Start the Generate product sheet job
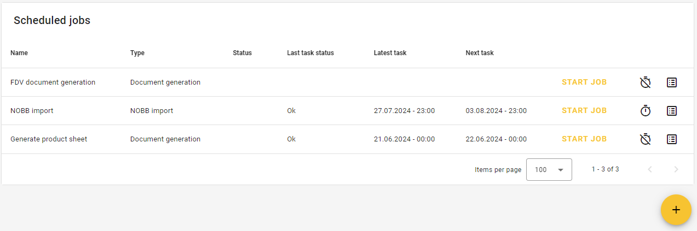The image size is (697, 231). pyautogui.click(x=584, y=139)
